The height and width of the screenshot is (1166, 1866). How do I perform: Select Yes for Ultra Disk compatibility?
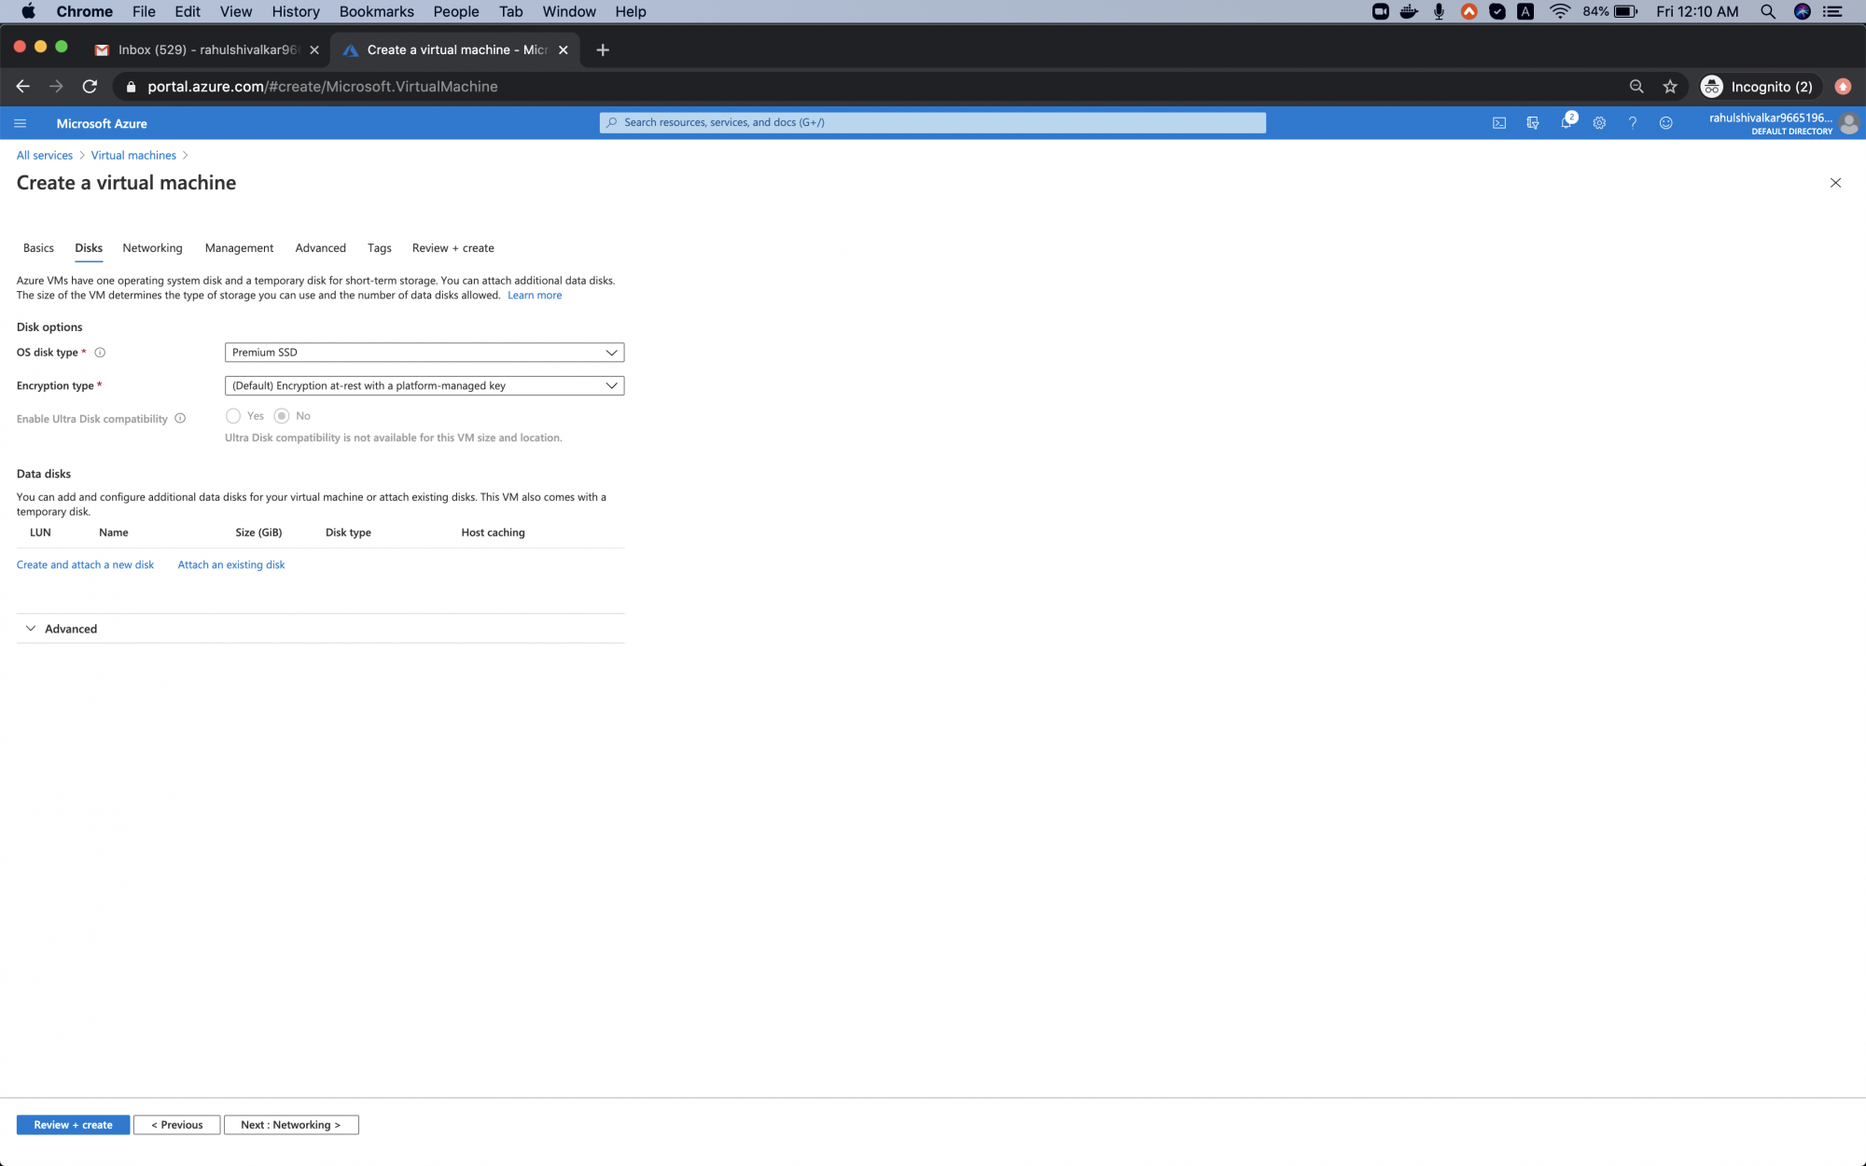(x=233, y=416)
